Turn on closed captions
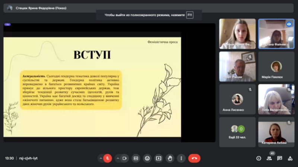Image resolution: width=298 pixels, height=167 pixels. pos(136,158)
